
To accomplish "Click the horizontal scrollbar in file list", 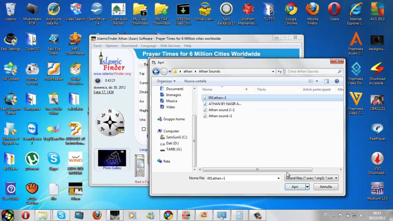I will click(257, 169).
